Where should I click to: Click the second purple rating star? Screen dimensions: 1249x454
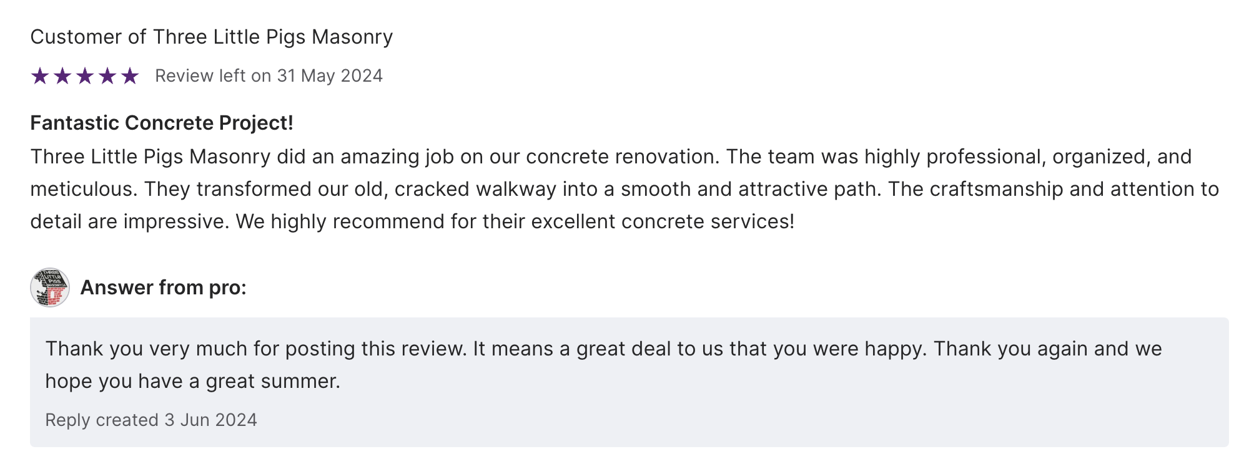coord(62,76)
